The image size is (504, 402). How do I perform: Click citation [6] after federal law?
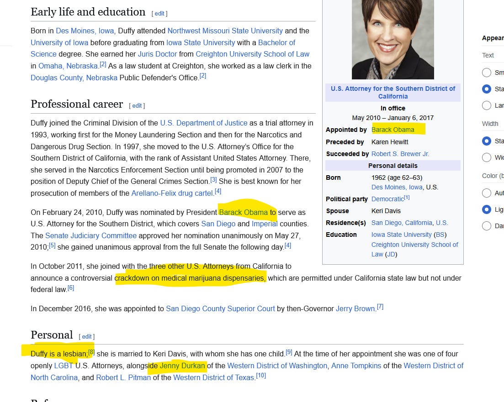[x=71, y=288]
